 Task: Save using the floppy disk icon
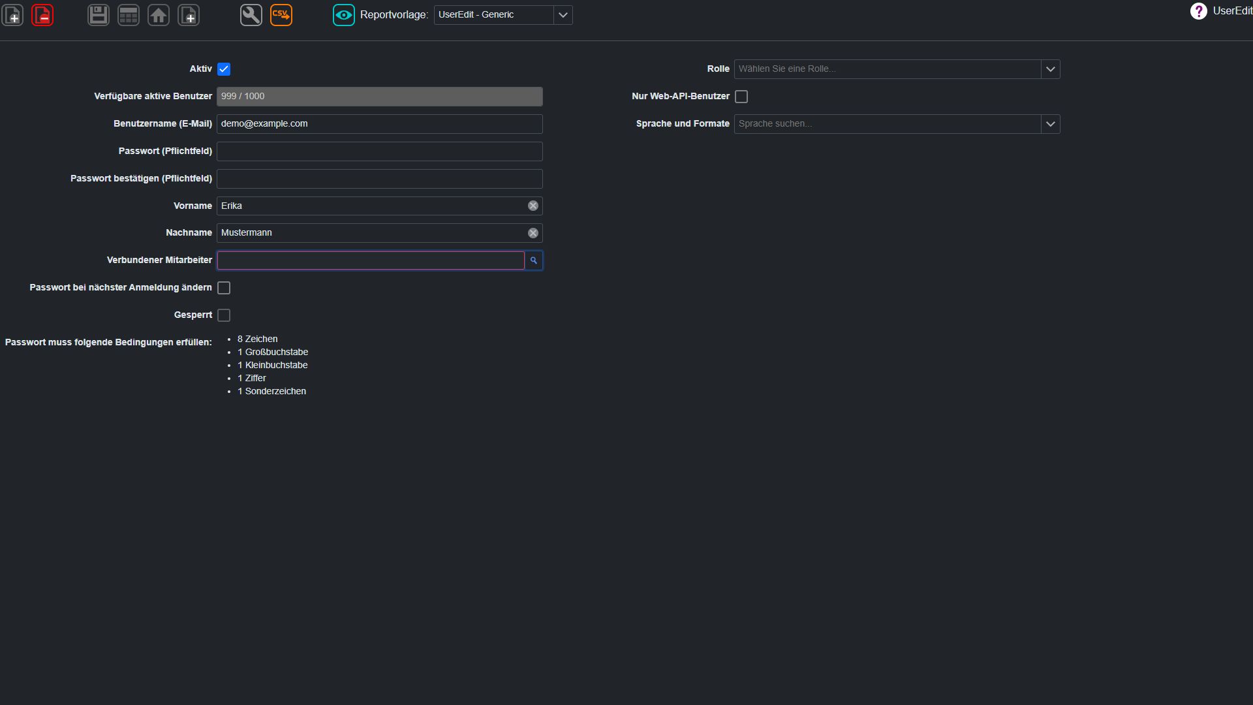click(x=99, y=14)
